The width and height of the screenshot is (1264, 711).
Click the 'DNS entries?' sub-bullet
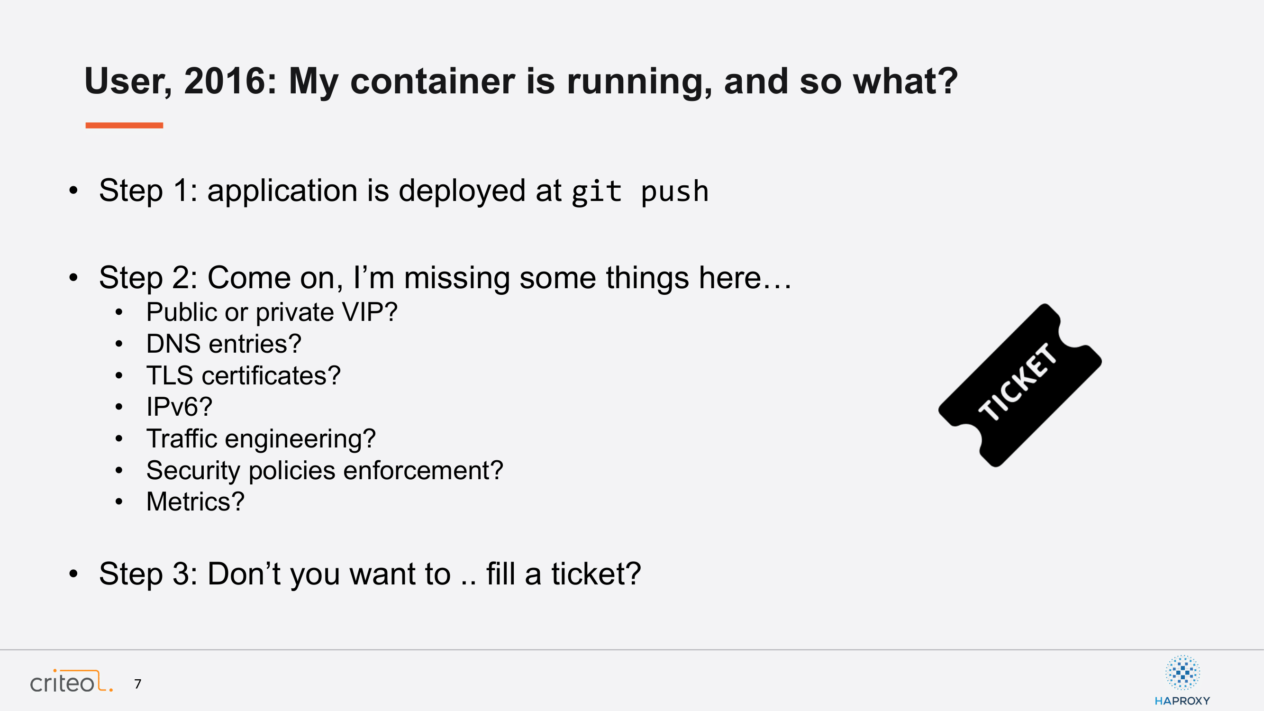click(224, 344)
